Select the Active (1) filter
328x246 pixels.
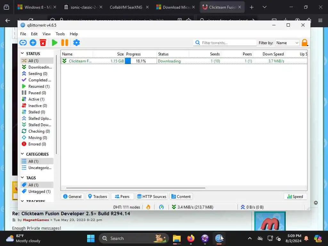pyautogui.click(x=37, y=99)
